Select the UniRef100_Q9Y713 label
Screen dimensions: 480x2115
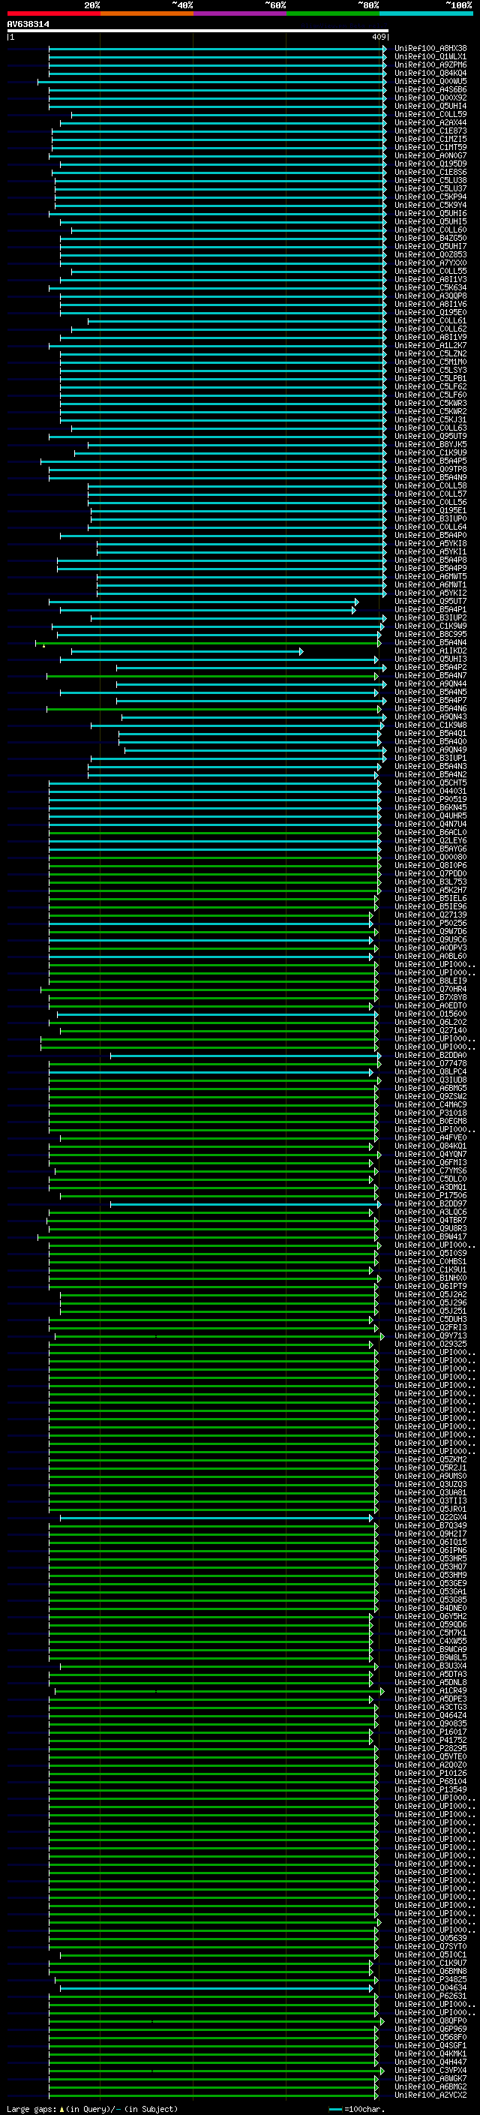430,1335
